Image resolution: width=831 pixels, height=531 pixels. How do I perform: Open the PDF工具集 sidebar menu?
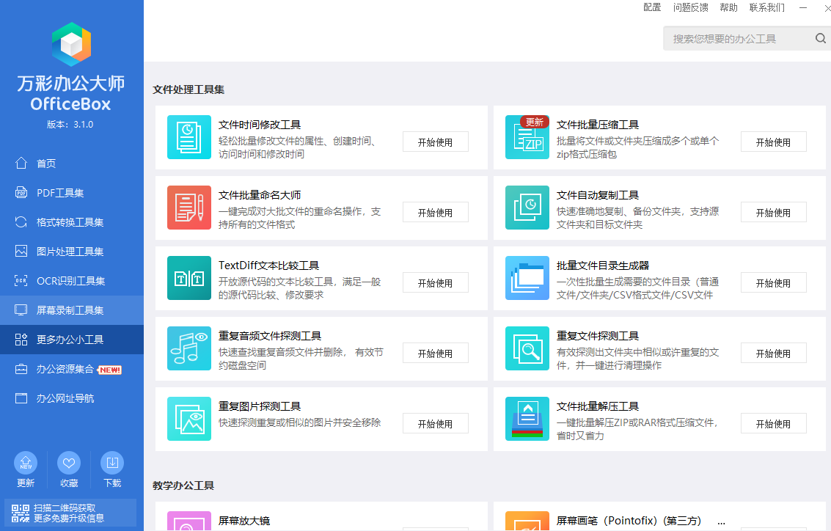tap(60, 193)
